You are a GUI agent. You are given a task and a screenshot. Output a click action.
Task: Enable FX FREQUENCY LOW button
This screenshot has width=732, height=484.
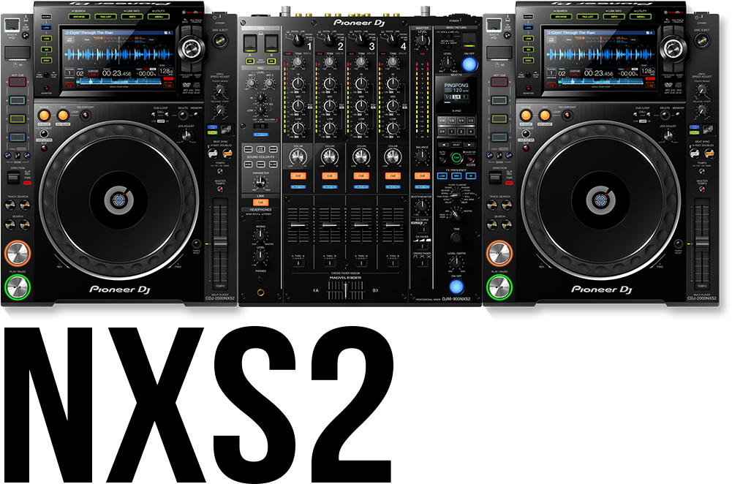442,176
